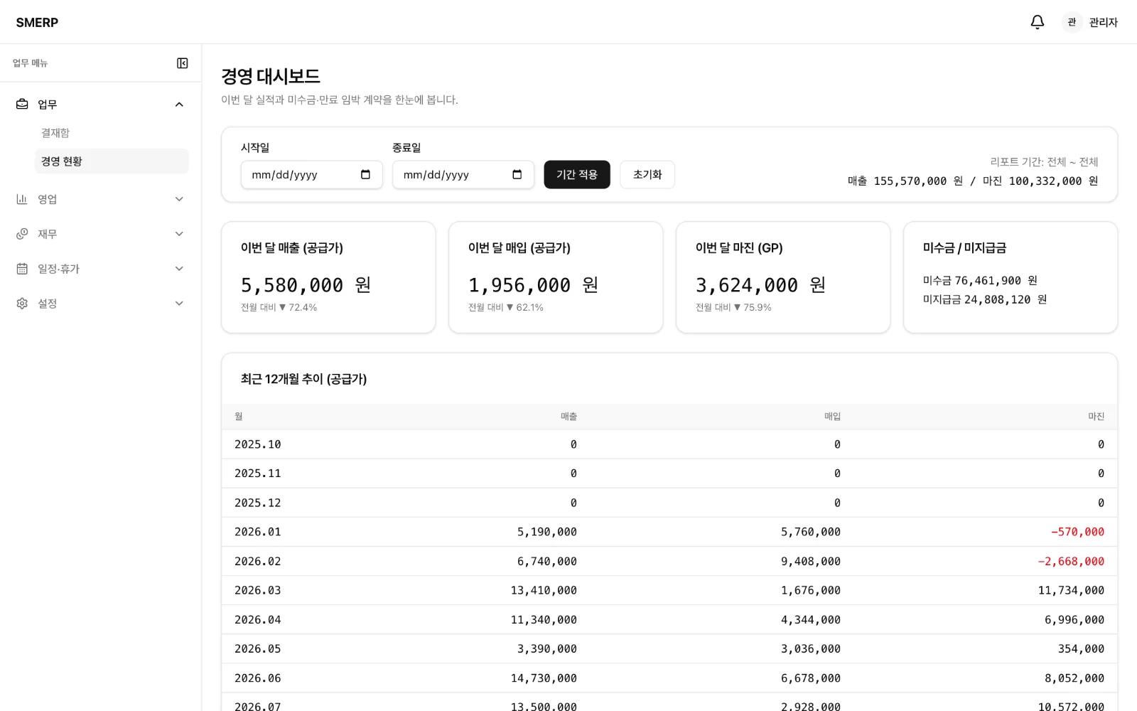Expand the 영업 menu chevron
The image size is (1137, 711).
coord(179,199)
